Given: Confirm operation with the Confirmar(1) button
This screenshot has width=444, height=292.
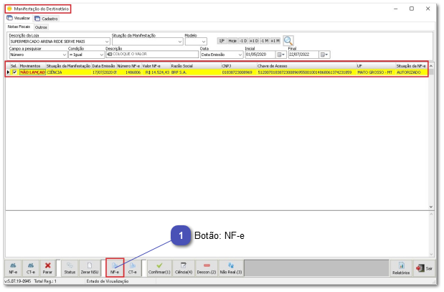Looking at the screenshot, I should coord(159,268).
